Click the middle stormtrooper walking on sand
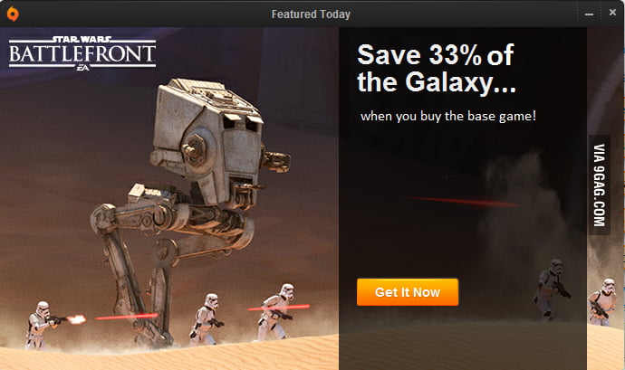This screenshot has height=370, width=625. (x=206, y=320)
